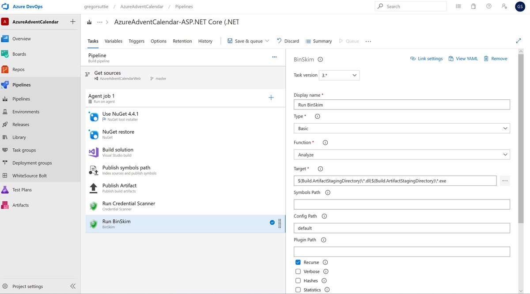The image size is (530, 294).
Task: Show info icon next to Target
Action: point(320,169)
